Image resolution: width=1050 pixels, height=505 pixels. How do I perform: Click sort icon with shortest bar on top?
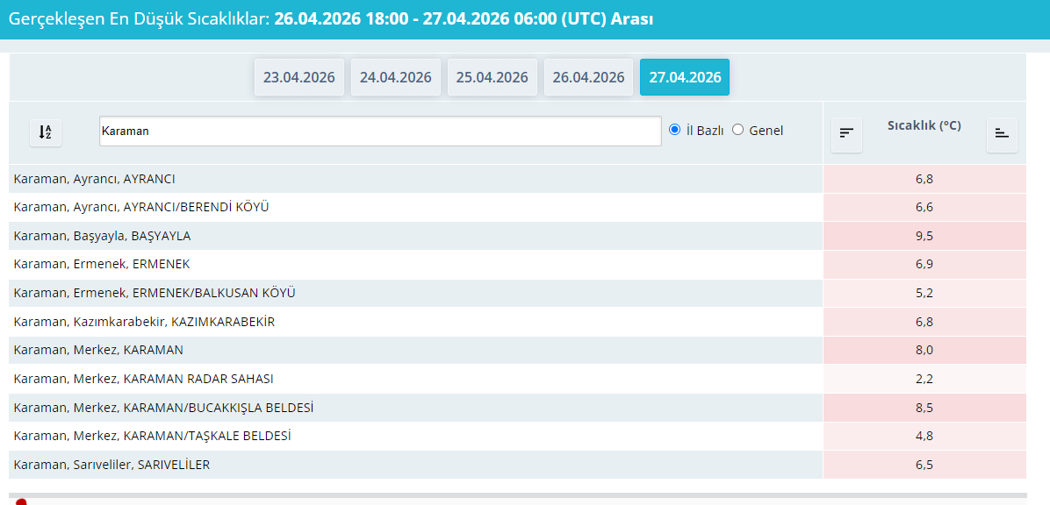tap(1002, 134)
